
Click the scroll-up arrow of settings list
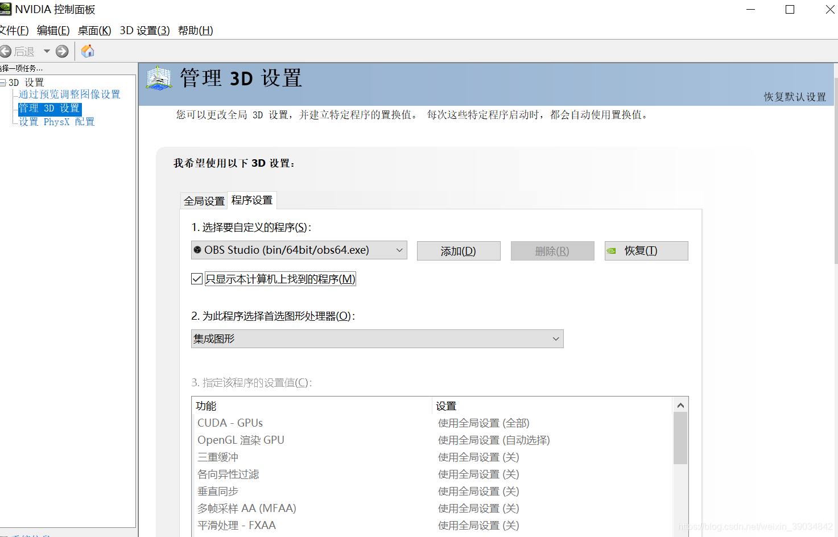click(680, 405)
